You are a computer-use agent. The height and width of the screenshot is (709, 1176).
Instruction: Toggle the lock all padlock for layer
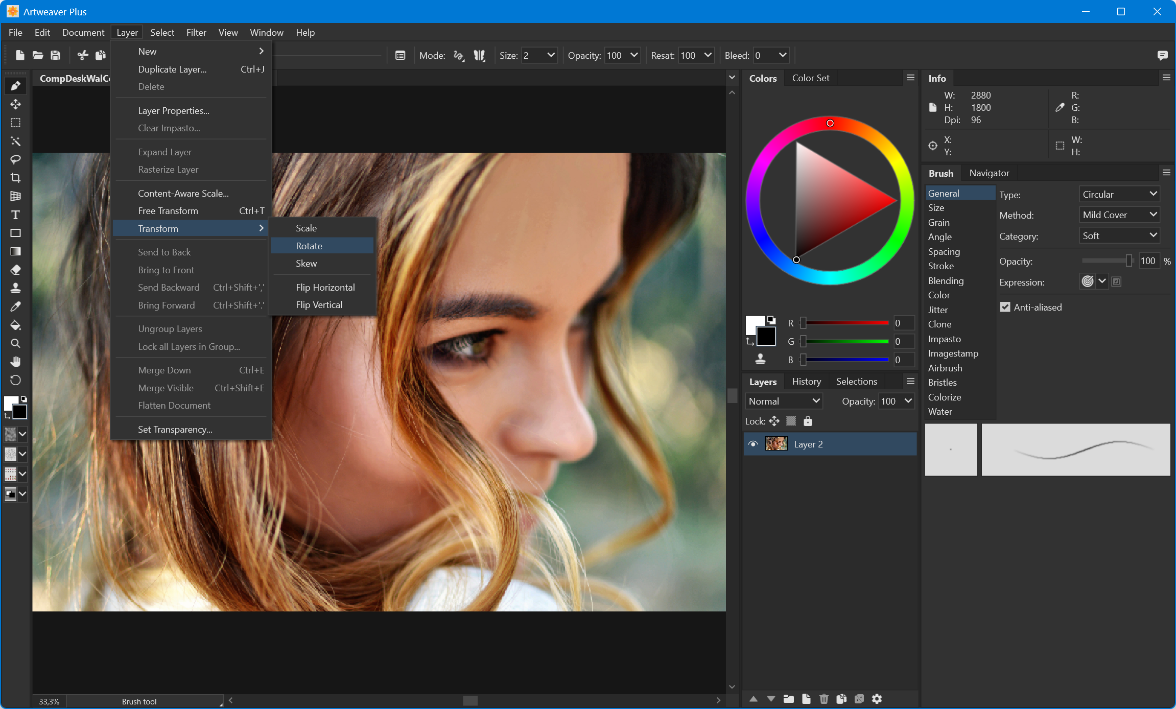point(808,421)
